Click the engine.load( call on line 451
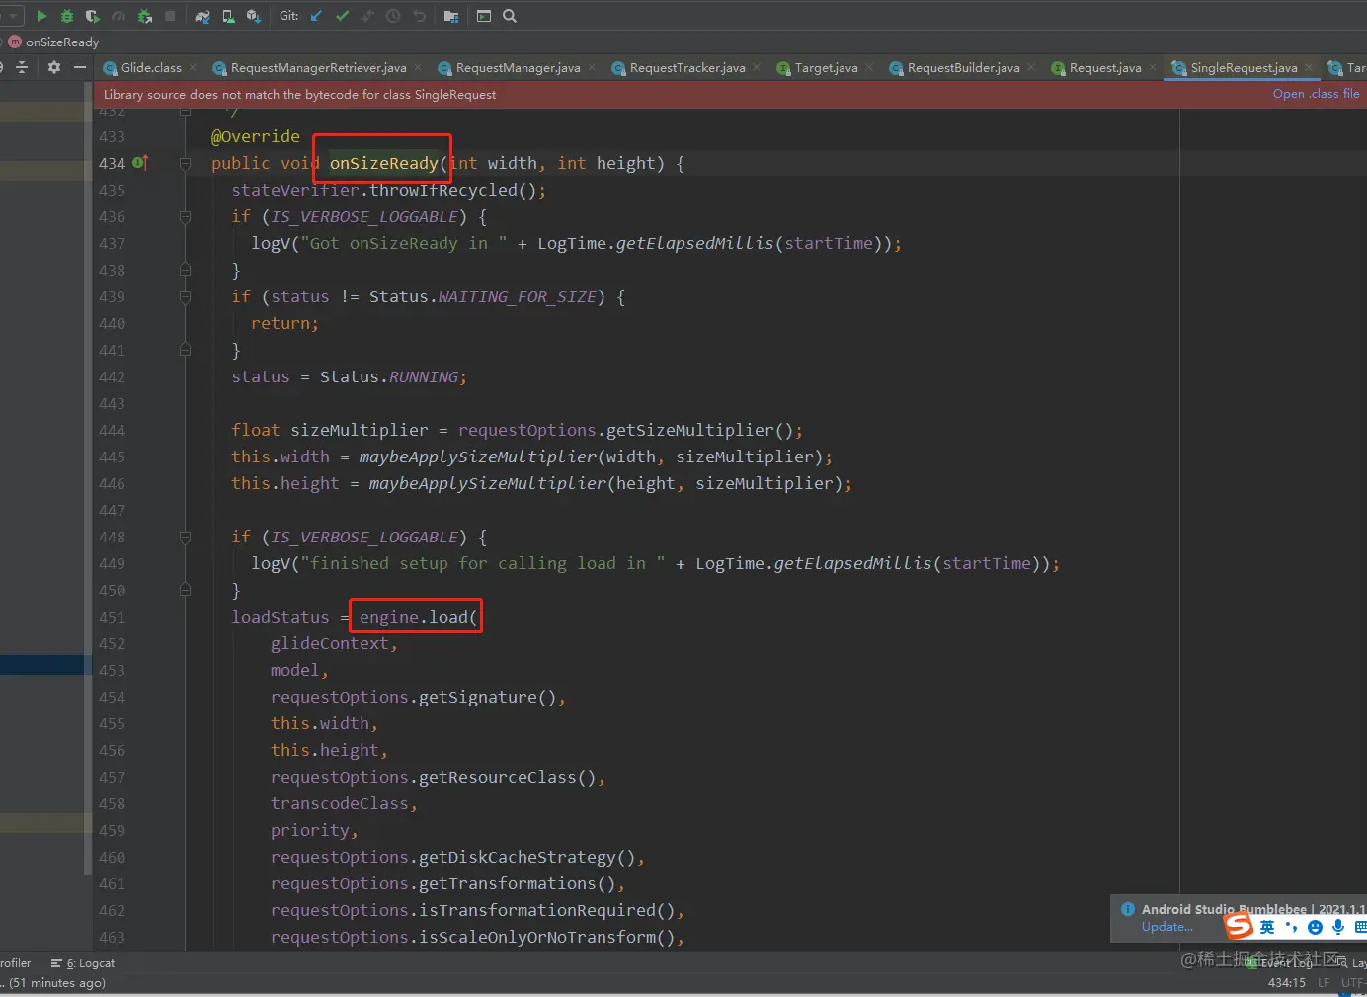The width and height of the screenshot is (1367, 997). pos(419,617)
